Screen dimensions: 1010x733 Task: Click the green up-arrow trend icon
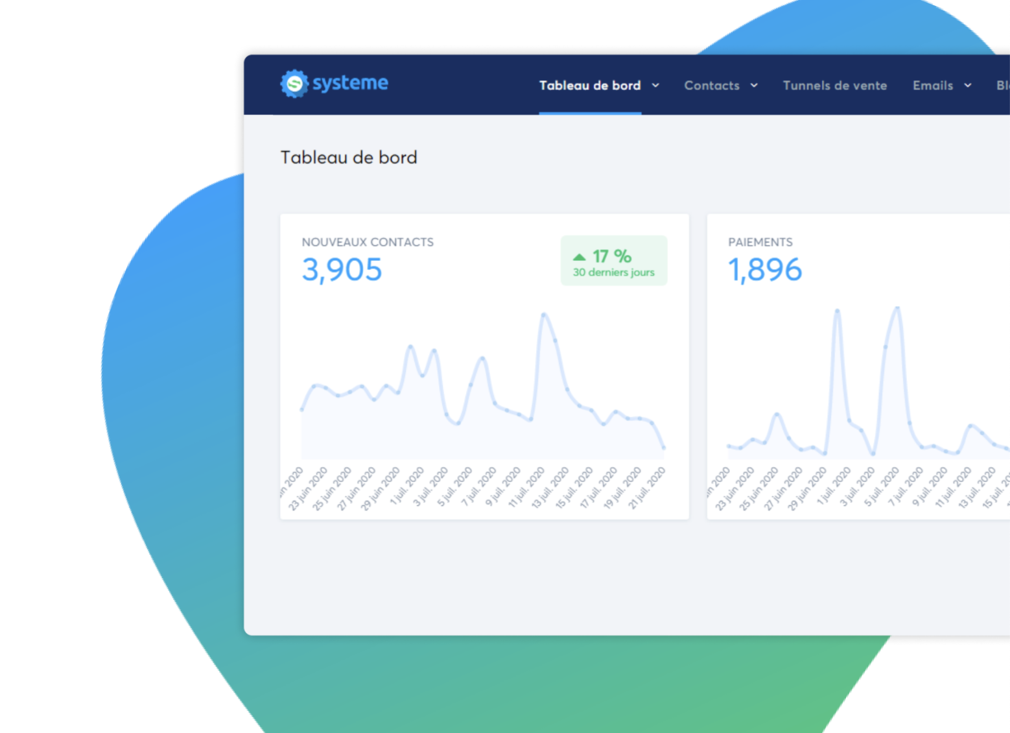[x=580, y=257]
